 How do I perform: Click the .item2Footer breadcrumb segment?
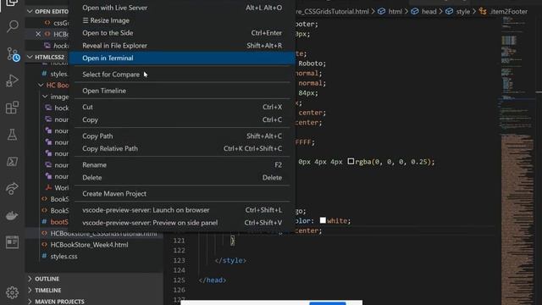coord(509,11)
